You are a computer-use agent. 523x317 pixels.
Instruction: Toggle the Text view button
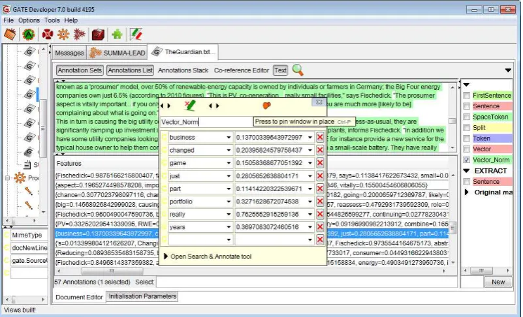click(280, 70)
